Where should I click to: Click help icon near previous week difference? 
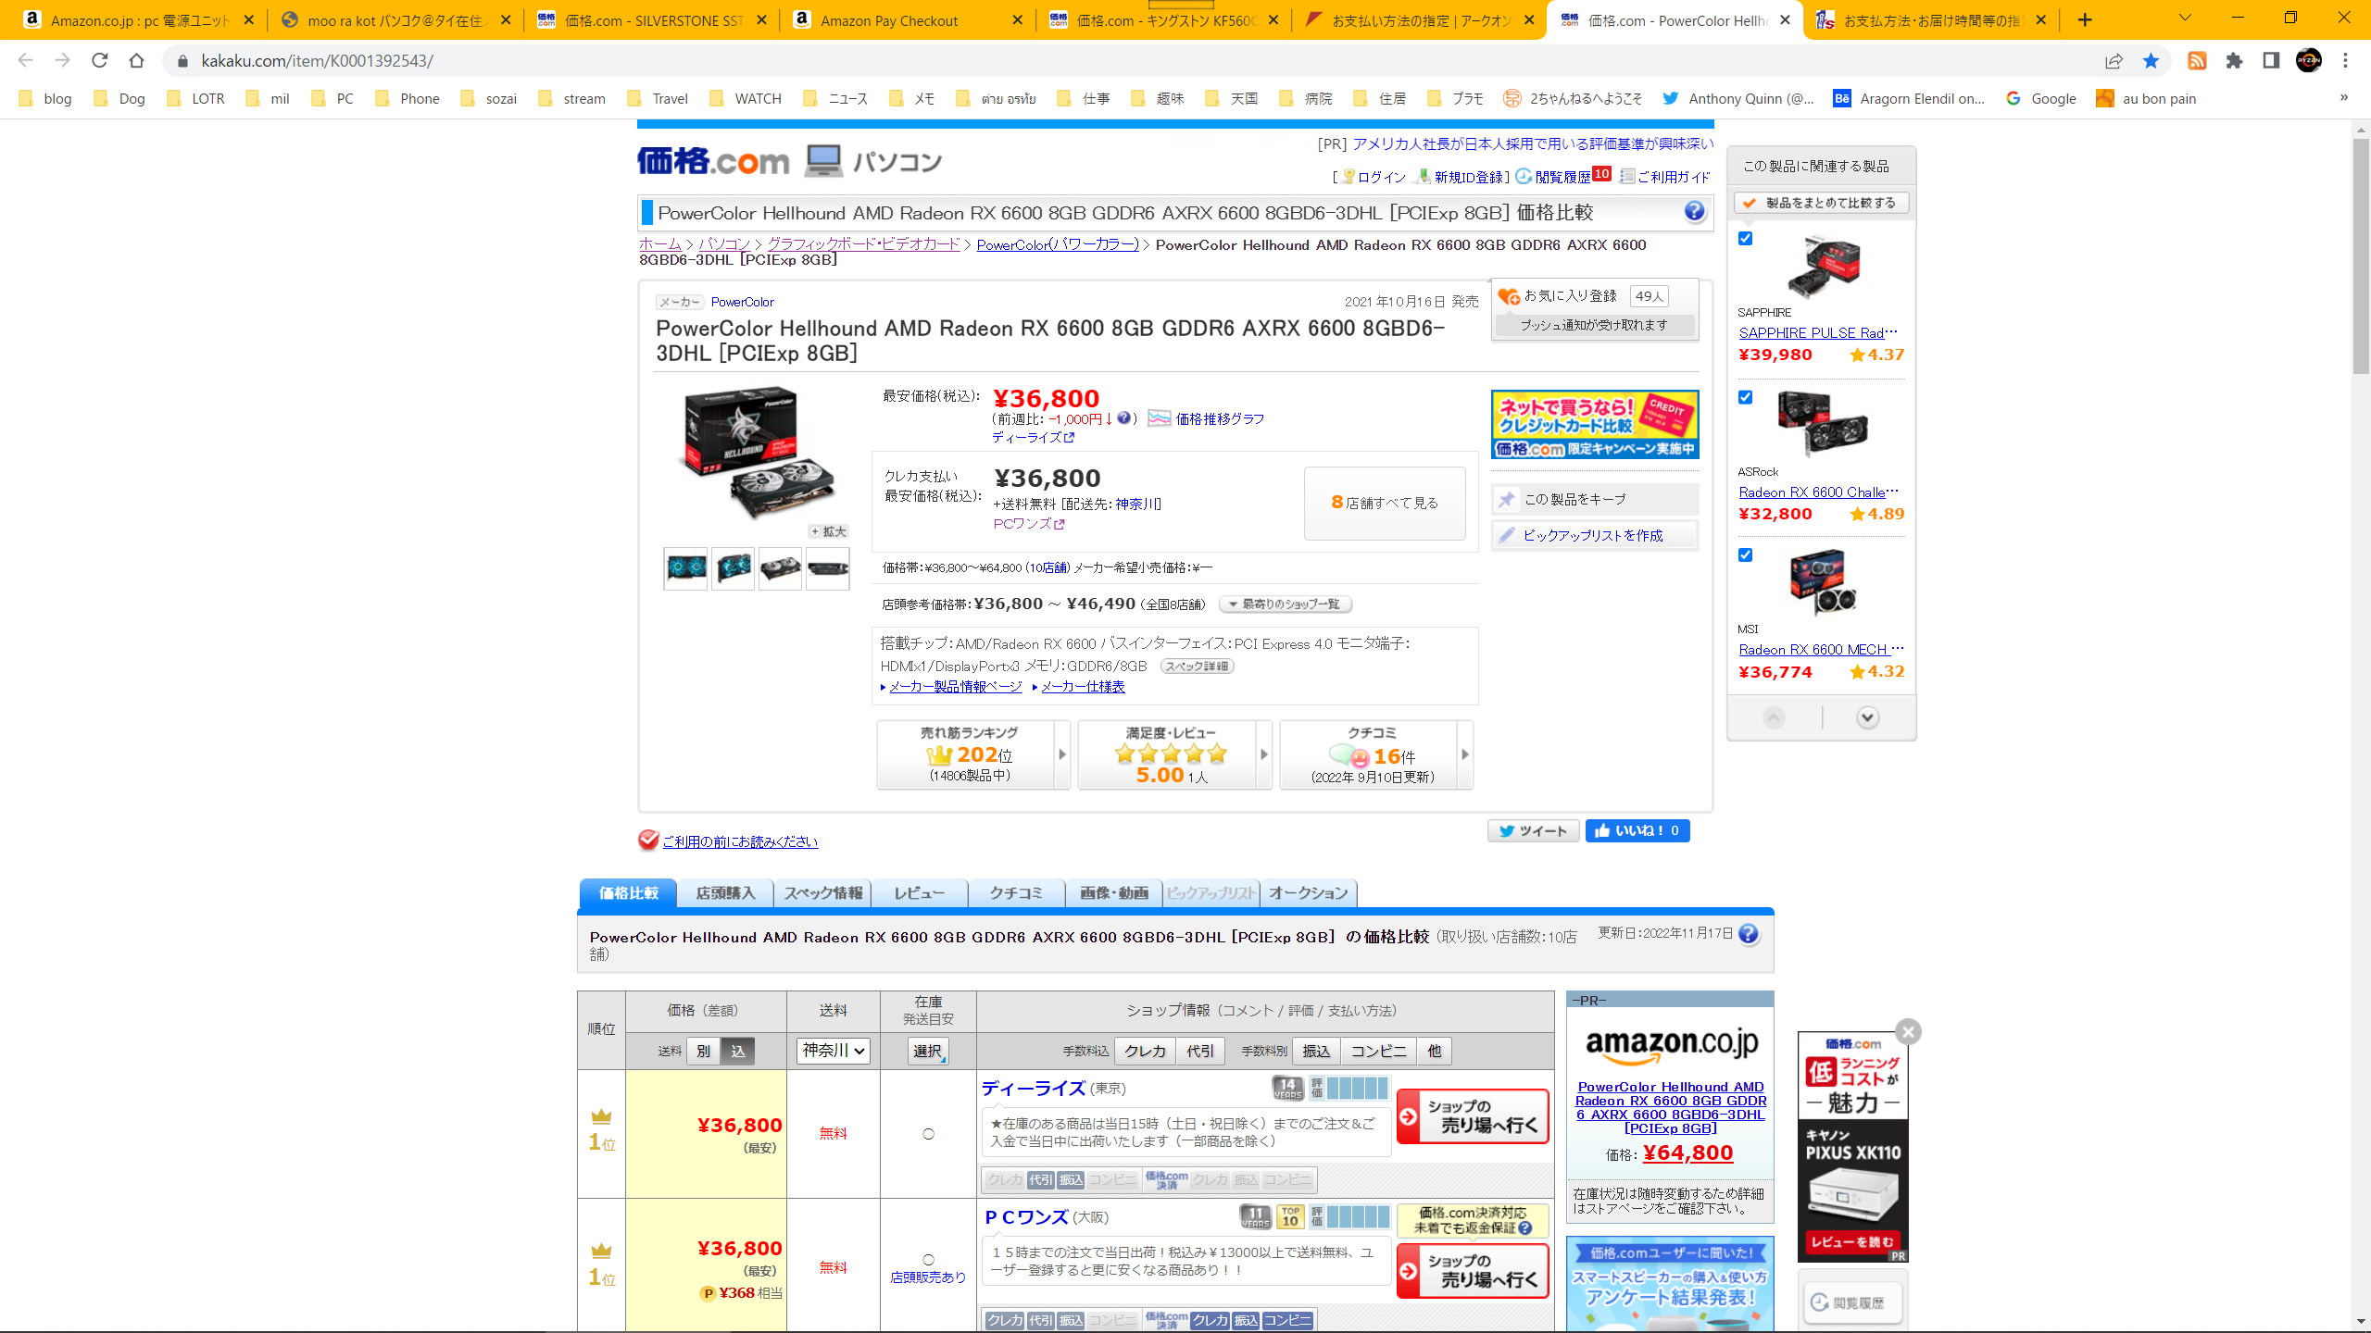1123,418
